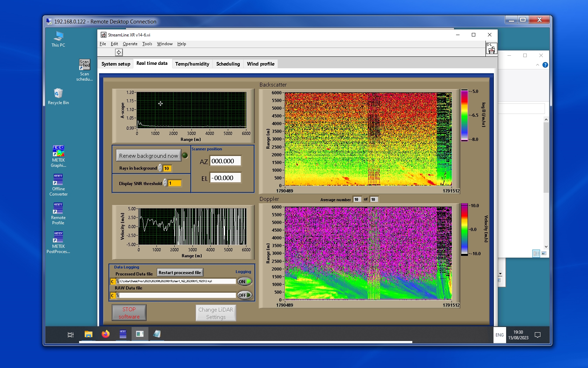The width and height of the screenshot is (588, 368).
Task: Click the Renew background green indicator LED
Action: click(185, 155)
